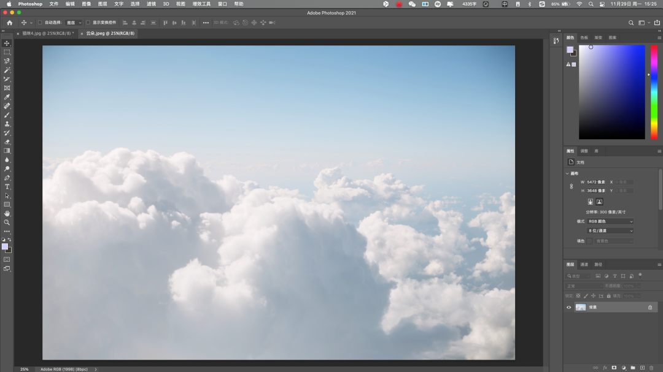The height and width of the screenshot is (372, 663).
Task: Switch to the 猫咪4.jpg document tab
Action: tap(47, 33)
